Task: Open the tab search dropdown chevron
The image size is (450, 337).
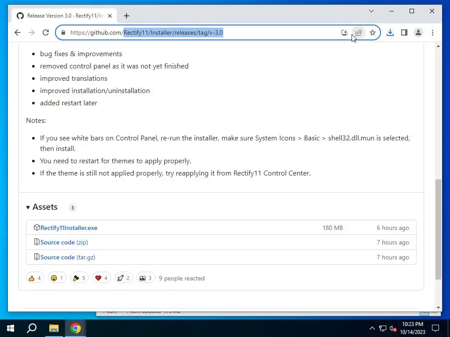Action: (371, 11)
